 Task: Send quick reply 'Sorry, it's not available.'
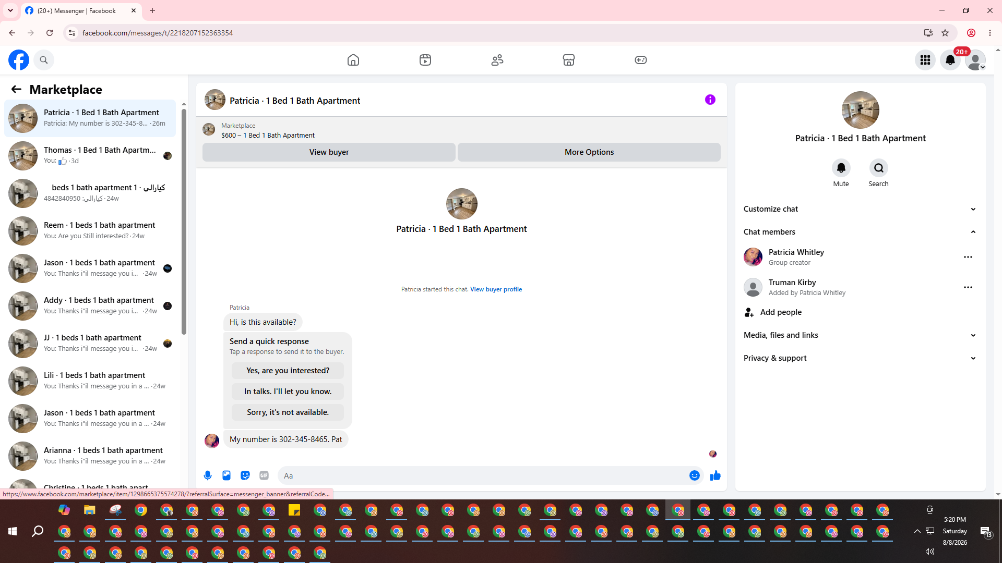pos(288,412)
